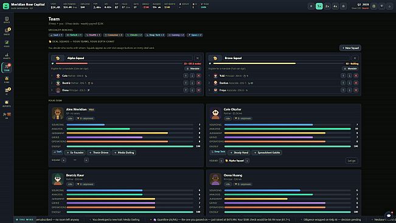Viewport: 396px width, 223px height.
Task: Click the Climate specialty bench chip
Action: pos(134,35)
